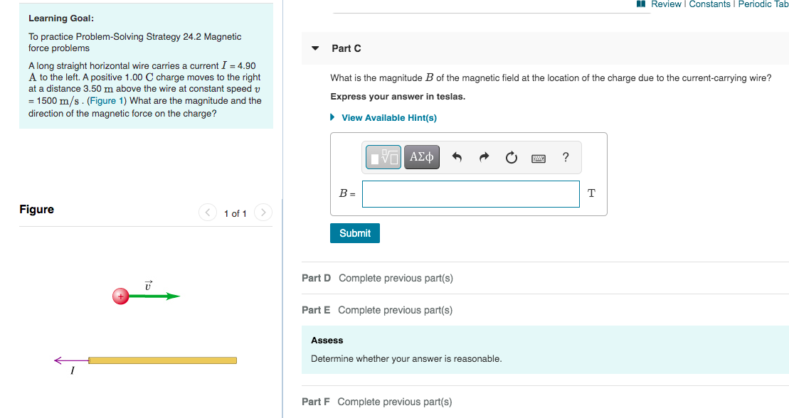Click the question mark help icon
Screen dimensions: 789x418
point(565,157)
